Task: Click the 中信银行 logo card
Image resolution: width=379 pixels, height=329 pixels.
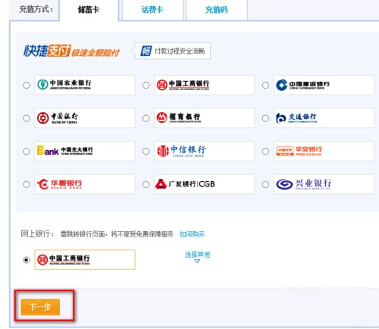Action: pos(204,151)
